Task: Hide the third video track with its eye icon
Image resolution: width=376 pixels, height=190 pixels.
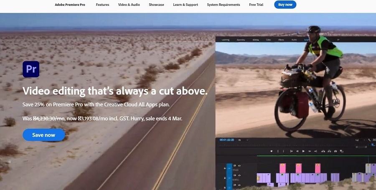Action: pos(239,185)
